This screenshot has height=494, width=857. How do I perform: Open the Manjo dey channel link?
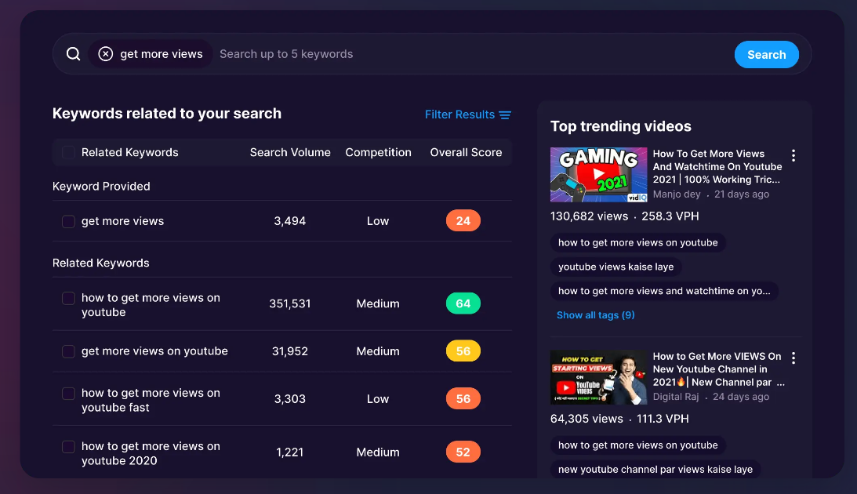click(676, 194)
